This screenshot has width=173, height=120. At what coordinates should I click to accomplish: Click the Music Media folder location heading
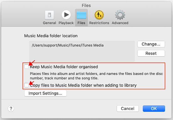51,36
